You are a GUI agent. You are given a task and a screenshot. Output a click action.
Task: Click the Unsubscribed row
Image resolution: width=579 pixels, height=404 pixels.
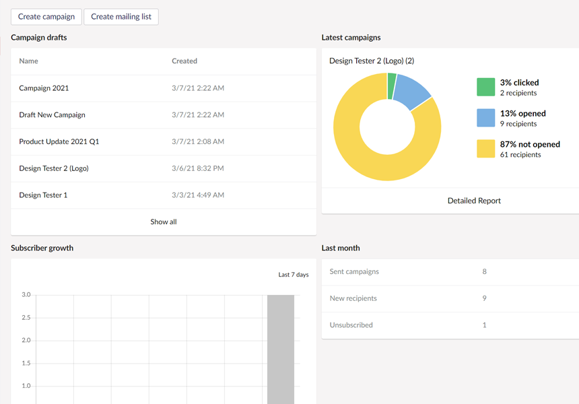point(450,325)
